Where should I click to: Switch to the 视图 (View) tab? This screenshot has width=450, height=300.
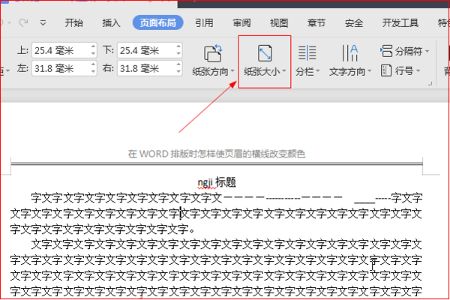pyautogui.click(x=279, y=22)
